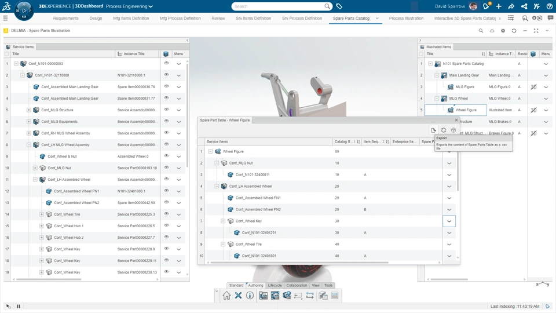The width and height of the screenshot is (556, 313).
Task: Expand the action bar collapse chevron
Action: coord(217,292)
